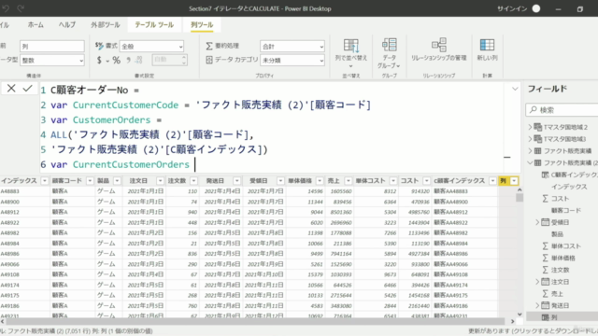Select the C顧客インデックス calculated column field
The height and width of the screenshot is (336, 598).
click(569, 175)
